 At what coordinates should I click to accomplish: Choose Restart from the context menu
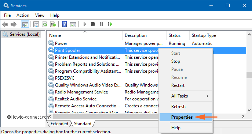coord(186,85)
